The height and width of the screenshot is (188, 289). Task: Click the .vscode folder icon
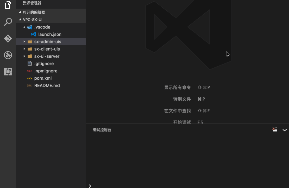pyautogui.click(x=30, y=27)
